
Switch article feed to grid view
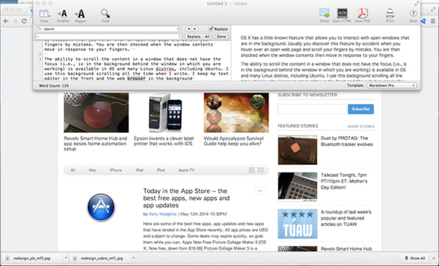coord(261,170)
